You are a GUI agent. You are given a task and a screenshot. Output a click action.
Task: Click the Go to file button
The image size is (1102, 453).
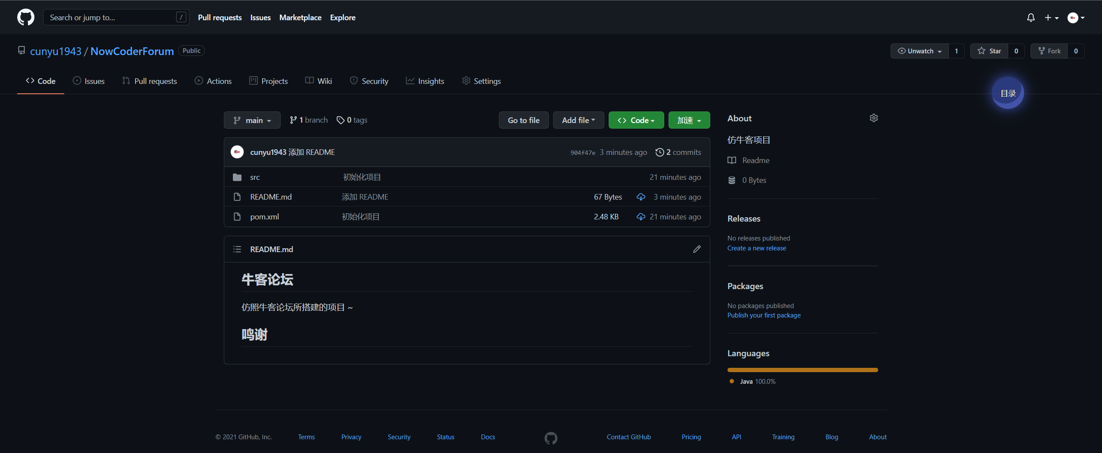523,120
